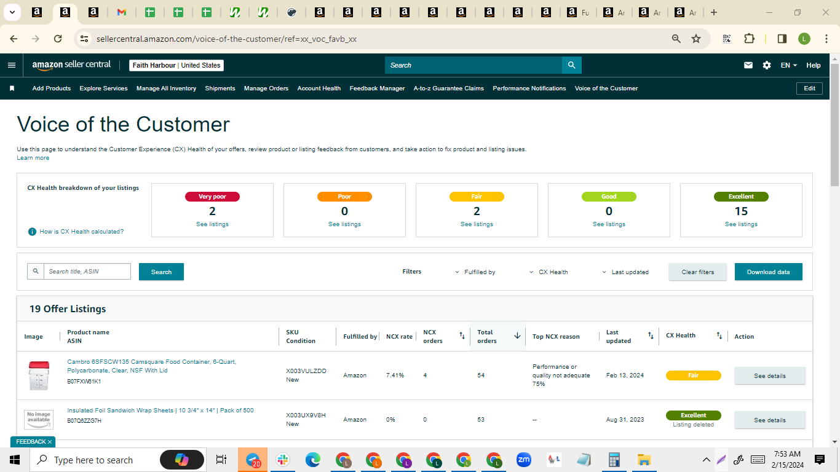Sort the table by Total orders arrow

517,336
